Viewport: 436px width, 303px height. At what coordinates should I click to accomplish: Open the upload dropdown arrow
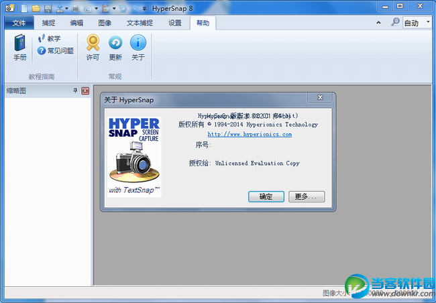(x=66, y=9)
